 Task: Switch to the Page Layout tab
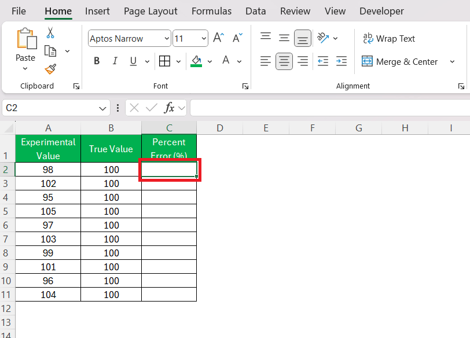[x=150, y=11]
